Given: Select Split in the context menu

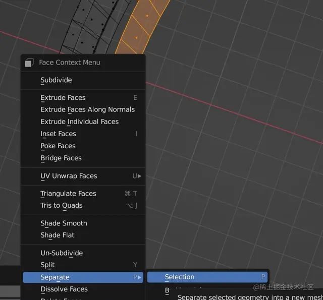Looking at the screenshot, I should pos(83,265).
